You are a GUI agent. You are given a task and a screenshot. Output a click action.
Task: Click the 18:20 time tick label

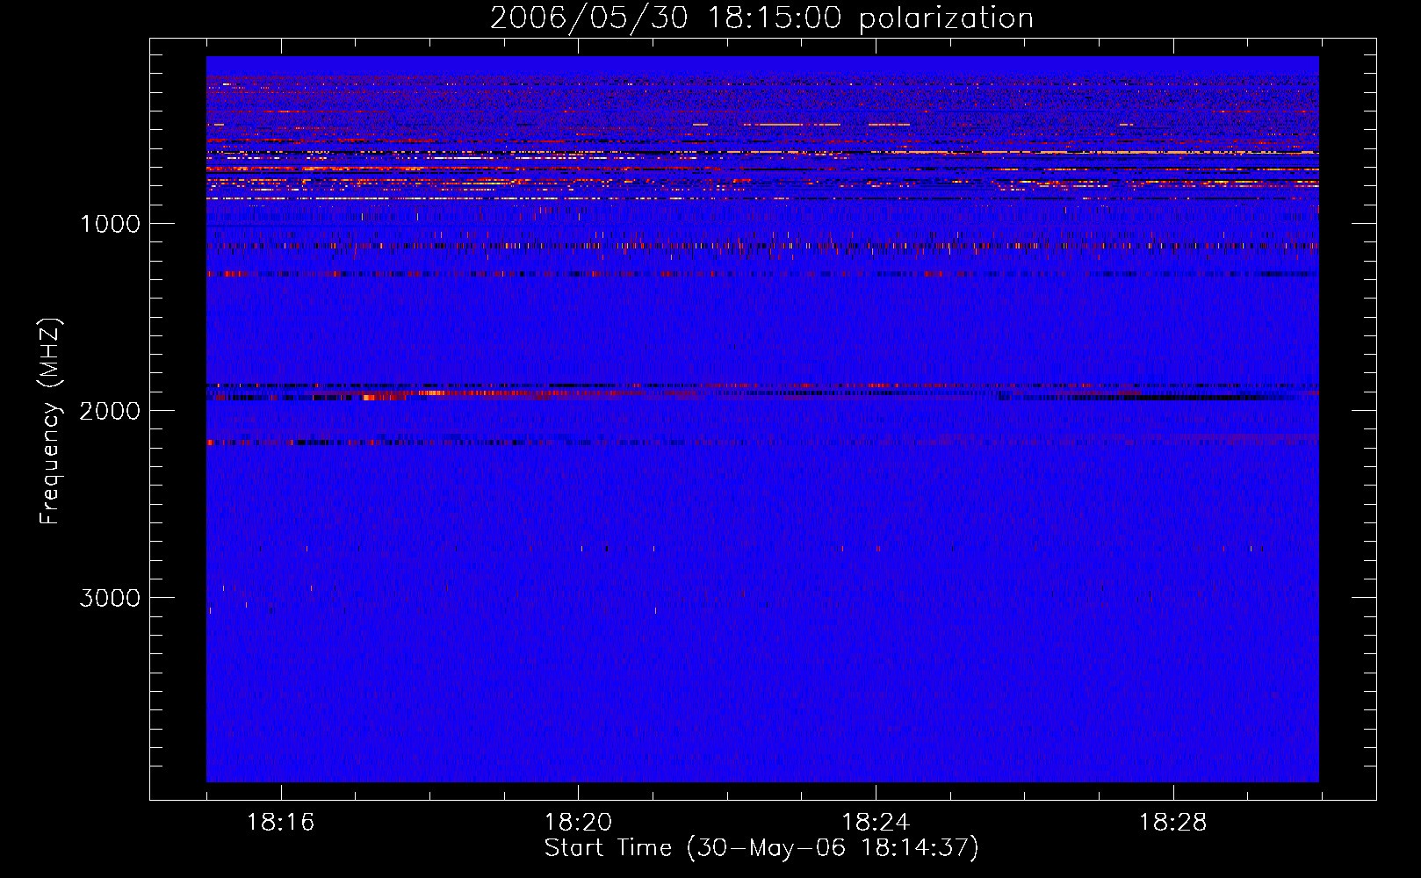[x=578, y=823]
